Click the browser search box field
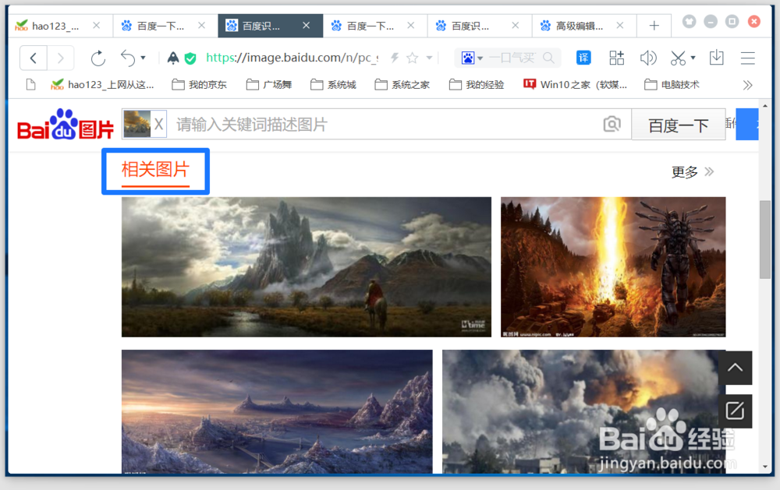The image size is (780, 490). (512, 58)
